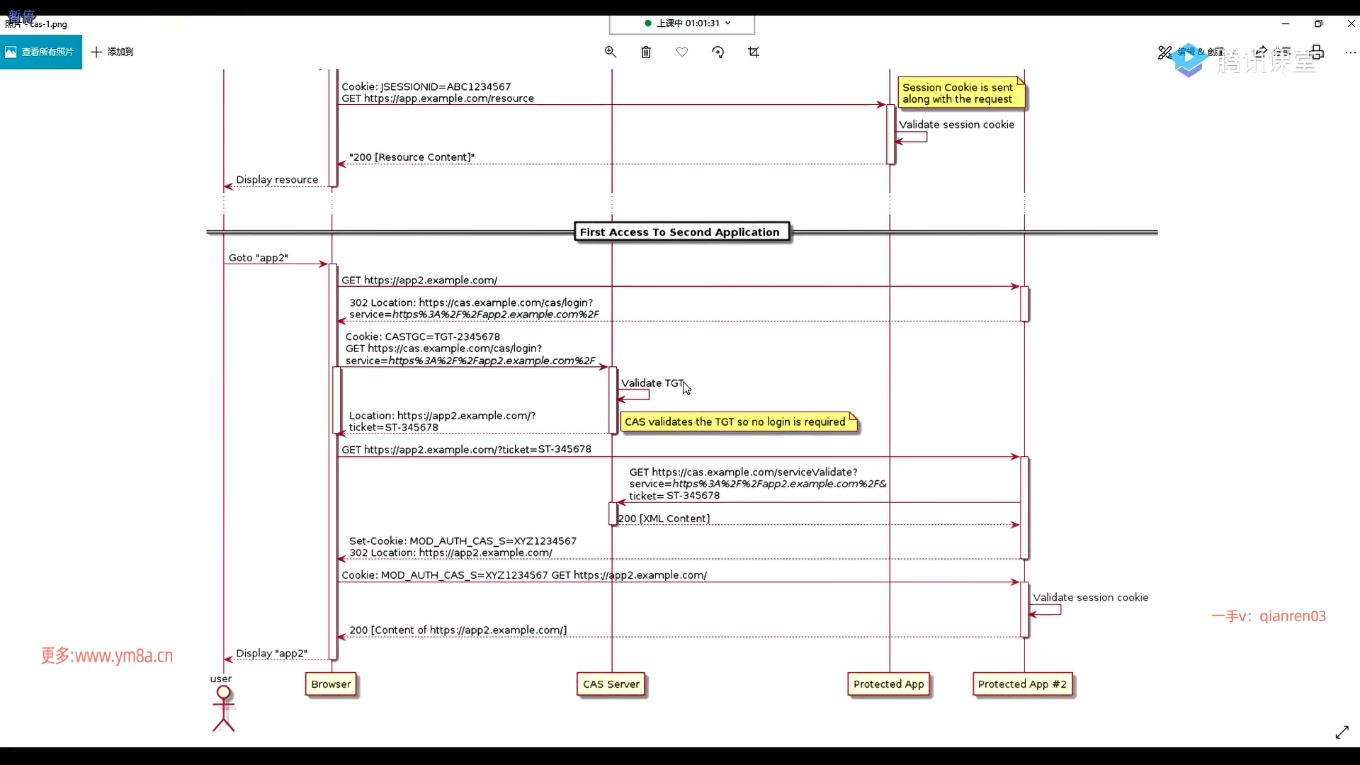The image size is (1360, 765).
Task: Click the Browser participant box
Action: point(331,684)
